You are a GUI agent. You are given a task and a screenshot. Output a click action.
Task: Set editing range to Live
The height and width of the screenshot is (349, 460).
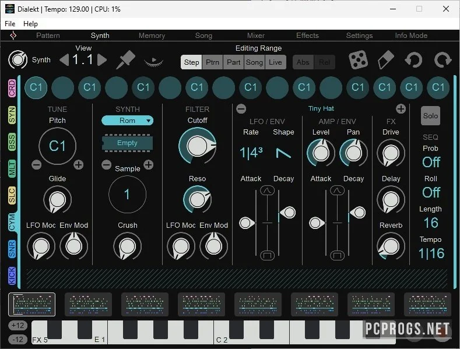[275, 62]
